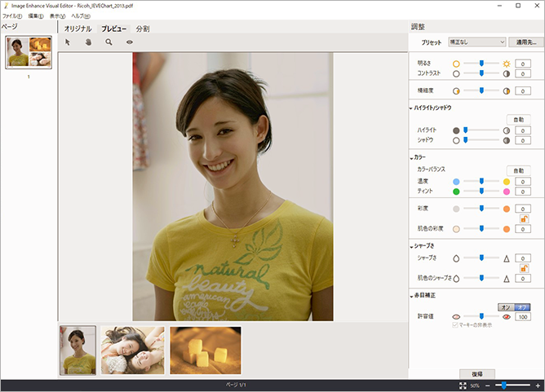Turn red-eye correction on with オン
Viewport: 545px width, 392px height.
click(505, 306)
